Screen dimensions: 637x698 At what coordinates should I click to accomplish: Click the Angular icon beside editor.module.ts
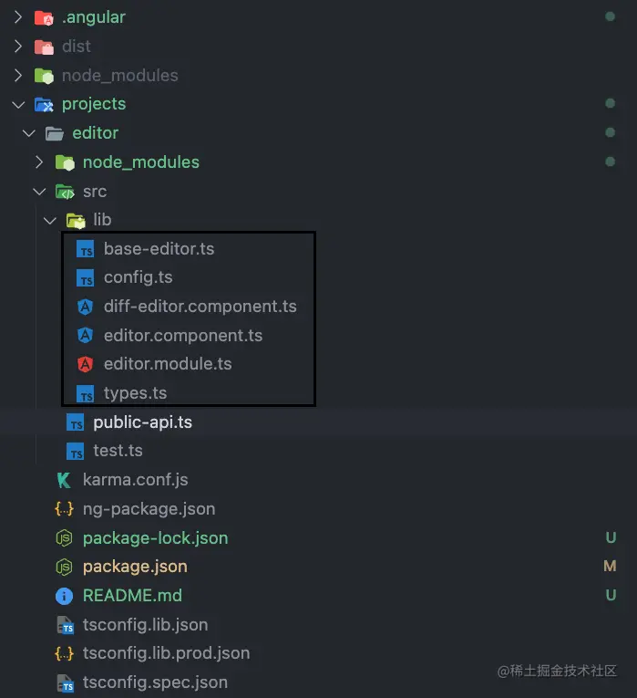86,364
